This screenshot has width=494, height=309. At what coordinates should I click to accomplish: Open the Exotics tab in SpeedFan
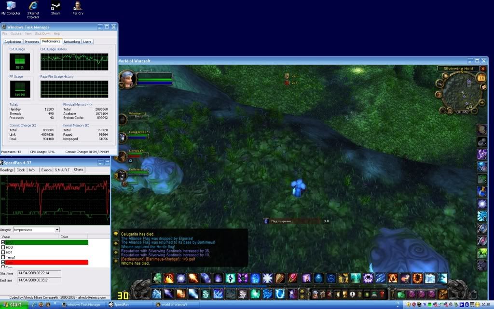pyautogui.click(x=46, y=170)
